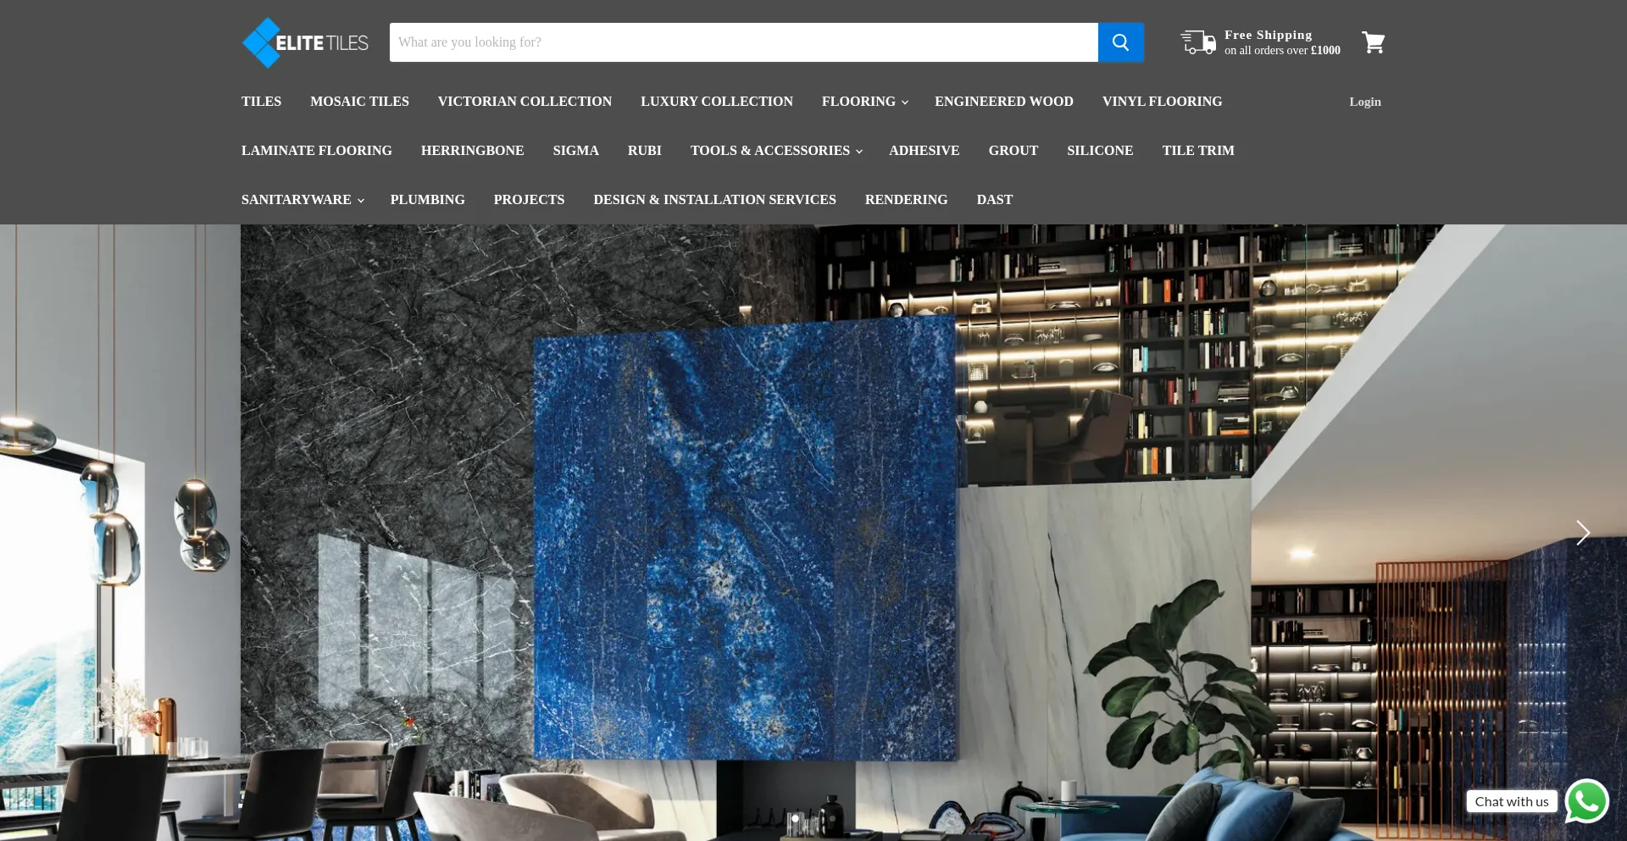The image size is (1627, 841).
Task: Open Design & Installation Services page
Action: click(714, 200)
